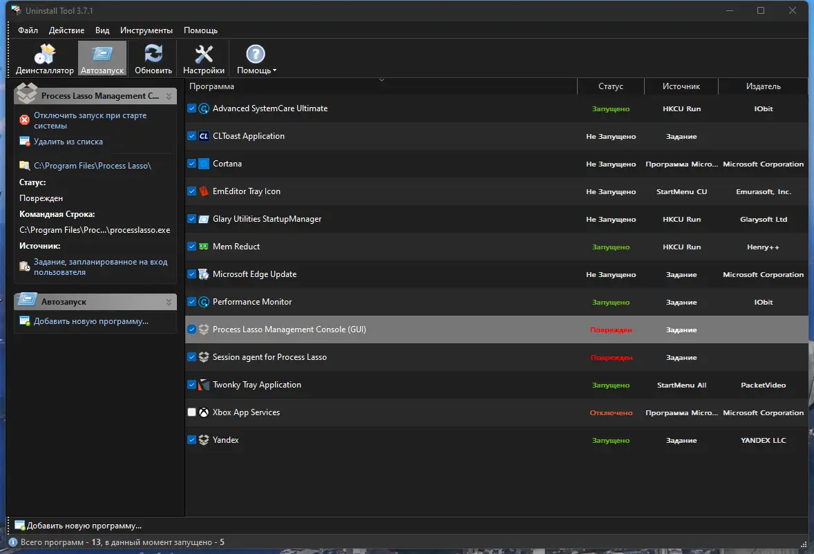Click Задание, запланированное на вход пользователя link
814x554 pixels.
point(100,267)
